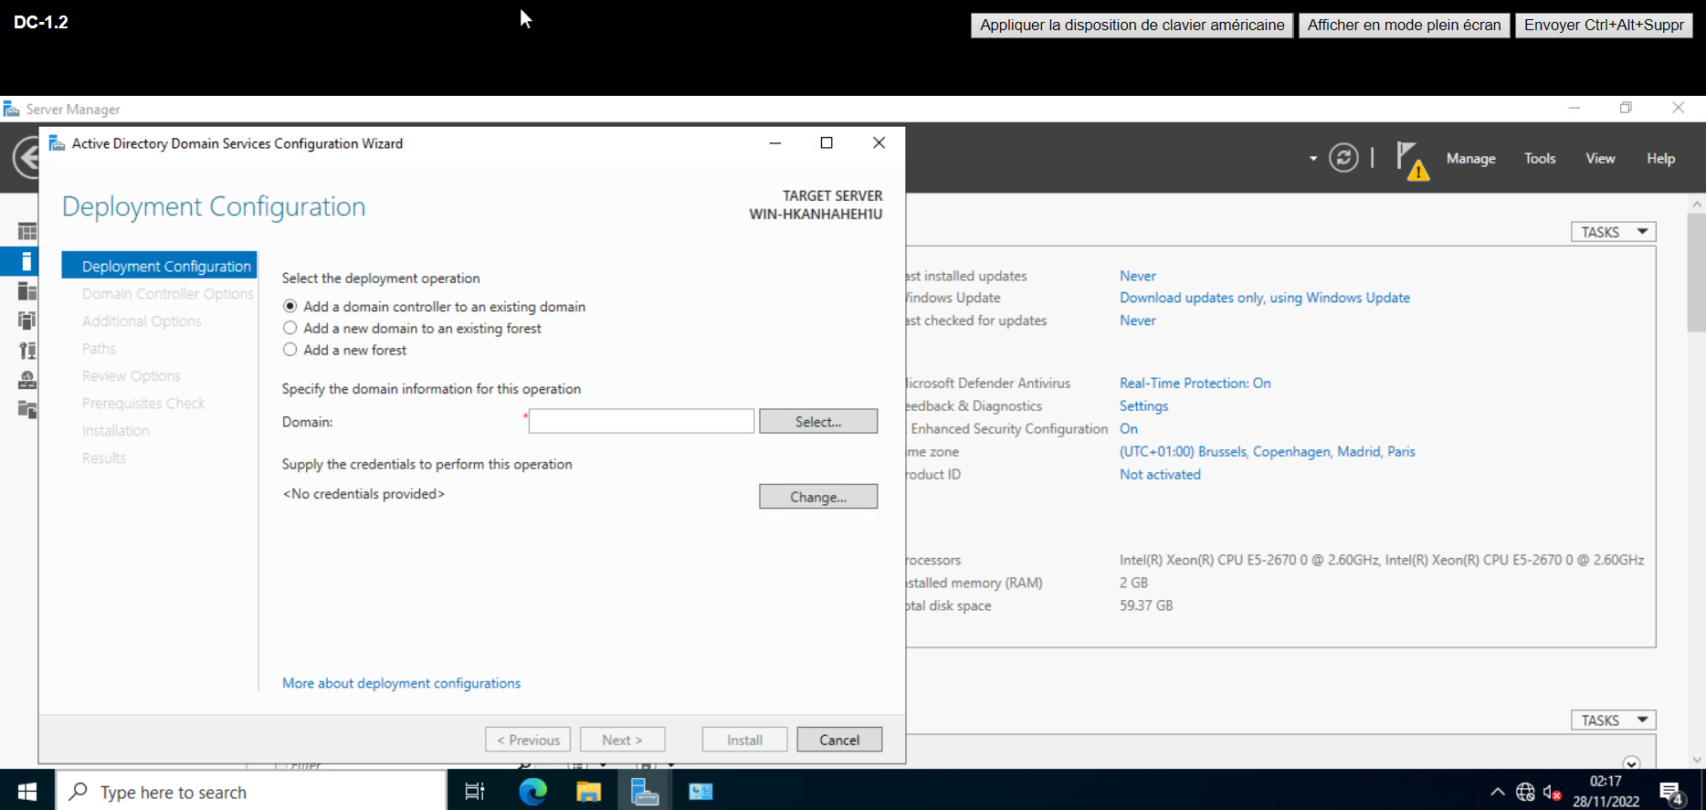Open the AD DS role sidebar icon

tap(27, 321)
